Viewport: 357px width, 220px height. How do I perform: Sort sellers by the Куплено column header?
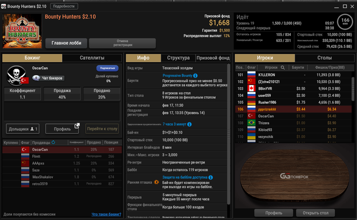point(11,143)
